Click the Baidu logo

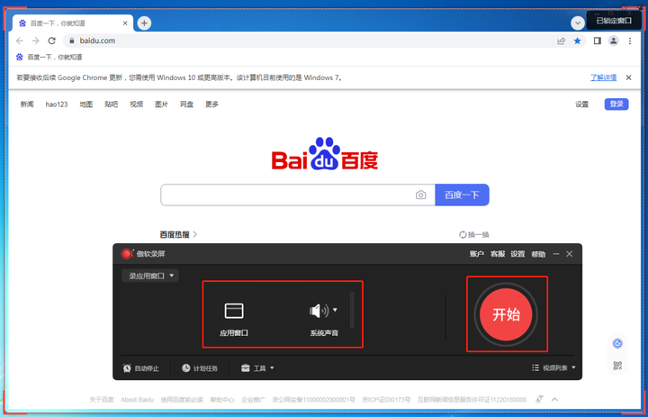click(x=325, y=153)
